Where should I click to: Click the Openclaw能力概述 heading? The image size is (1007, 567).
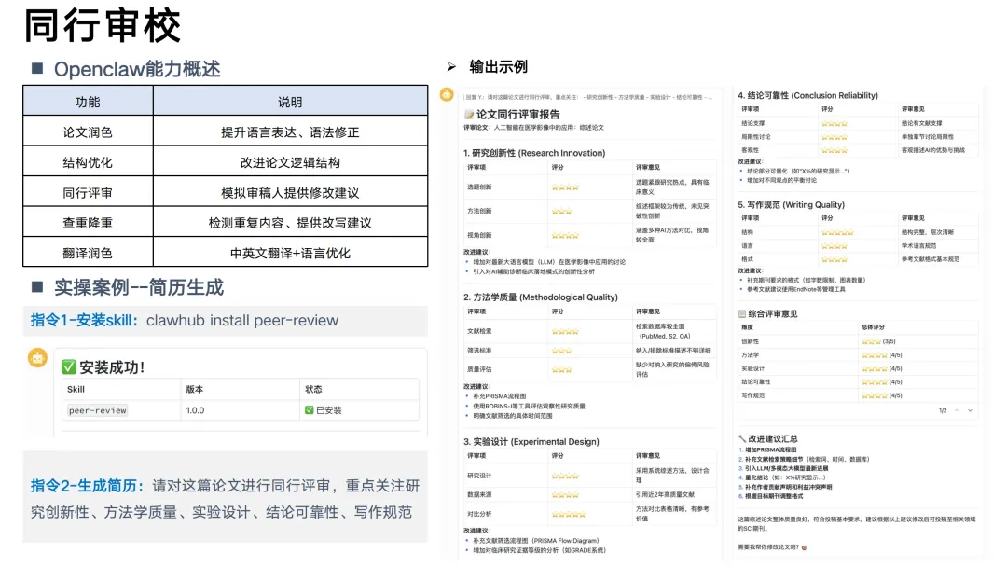pos(137,69)
